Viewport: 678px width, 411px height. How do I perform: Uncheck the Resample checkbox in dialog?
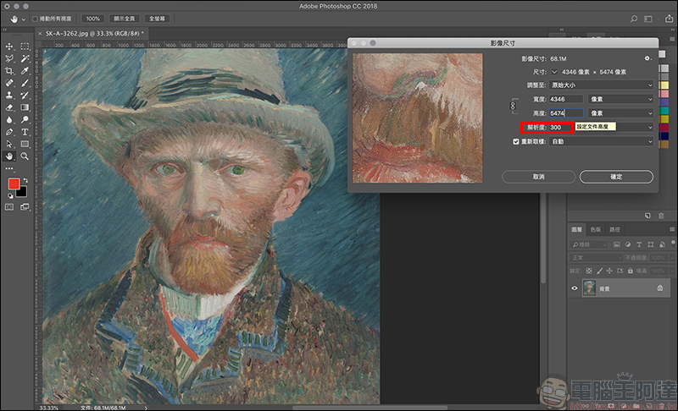click(x=516, y=141)
